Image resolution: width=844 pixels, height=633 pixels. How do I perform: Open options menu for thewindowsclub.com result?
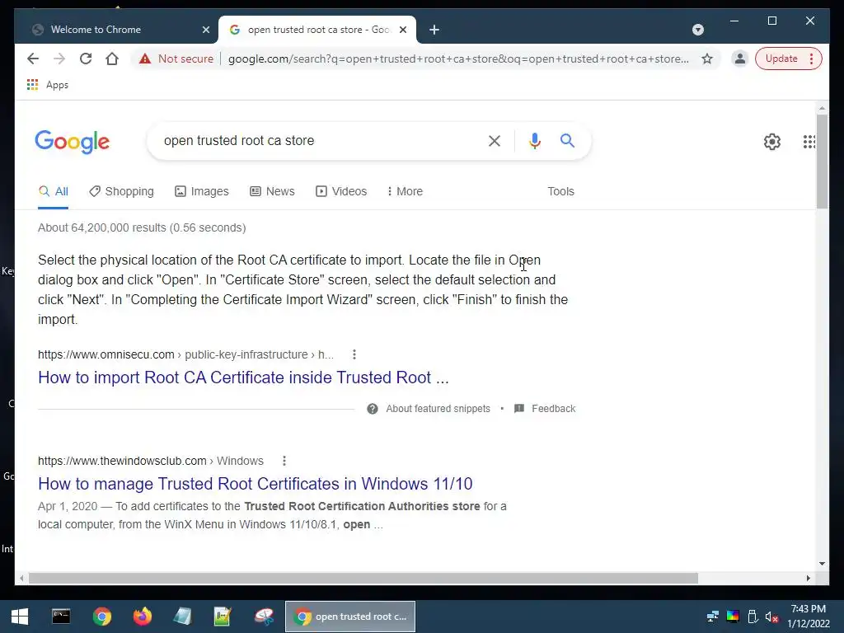(284, 462)
